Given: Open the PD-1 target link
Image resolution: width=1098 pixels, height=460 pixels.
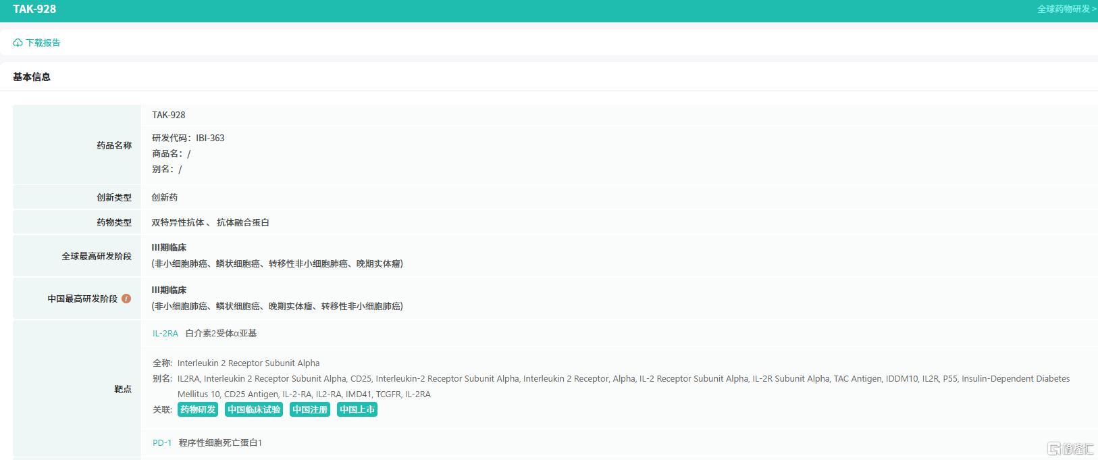Looking at the screenshot, I should tap(162, 442).
